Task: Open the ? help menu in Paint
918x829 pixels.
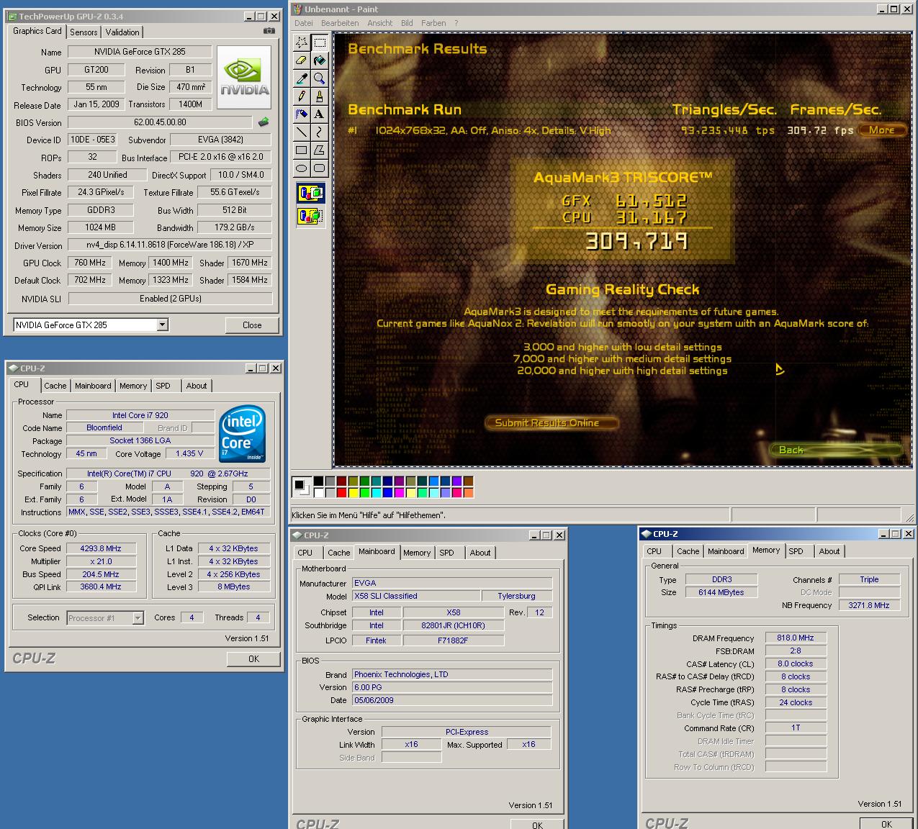Action: (456, 23)
